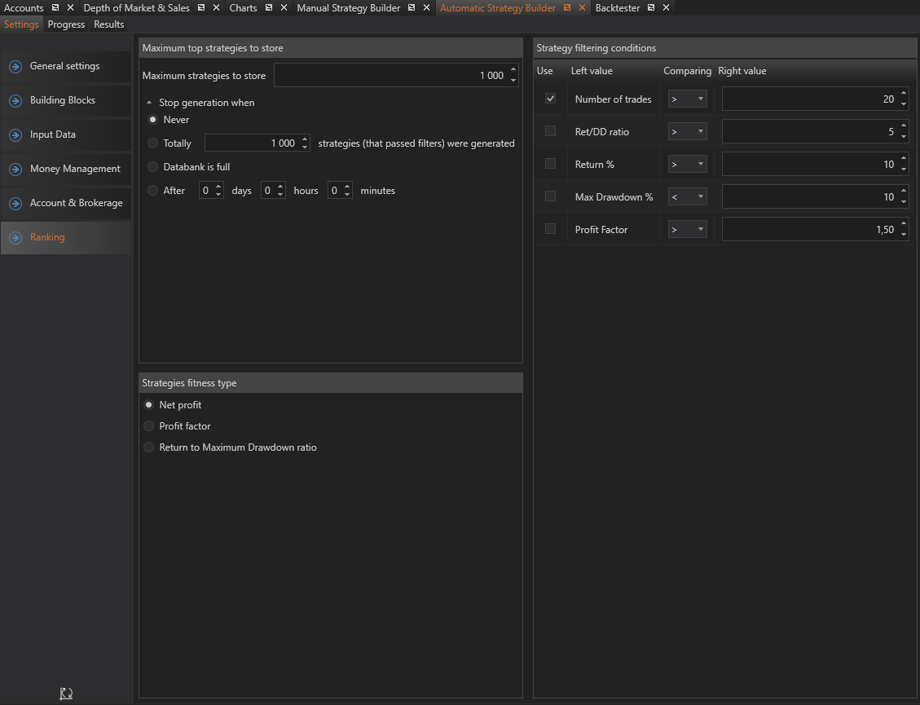Open Input Data settings page

pyautogui.click(x=53, y=134)
